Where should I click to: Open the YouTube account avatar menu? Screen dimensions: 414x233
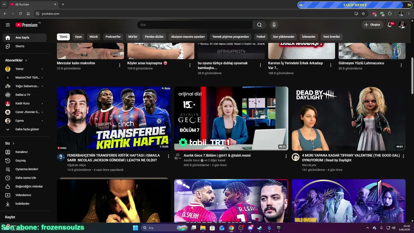click(402, 25)
